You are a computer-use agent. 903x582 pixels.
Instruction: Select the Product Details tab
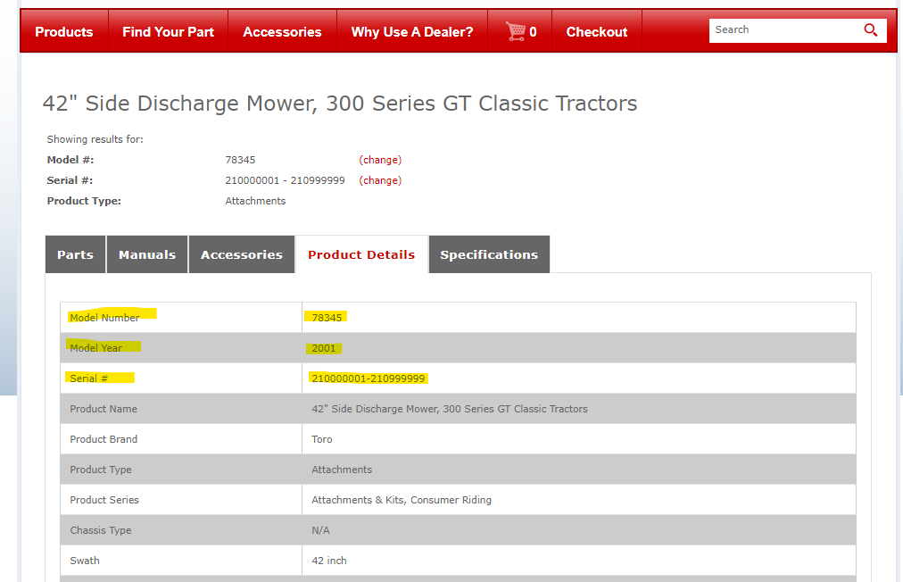tap(361, 254)
